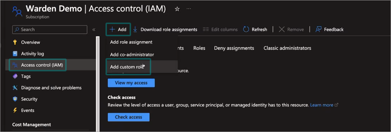The width and height of the screenshot is (391, 132).
Task: Click the View my access button
Action: (x=131, y=83)
